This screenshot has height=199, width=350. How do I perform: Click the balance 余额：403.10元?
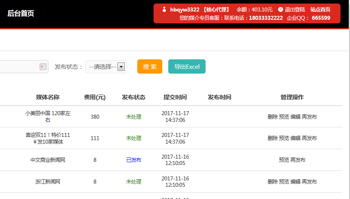(254, 9)
